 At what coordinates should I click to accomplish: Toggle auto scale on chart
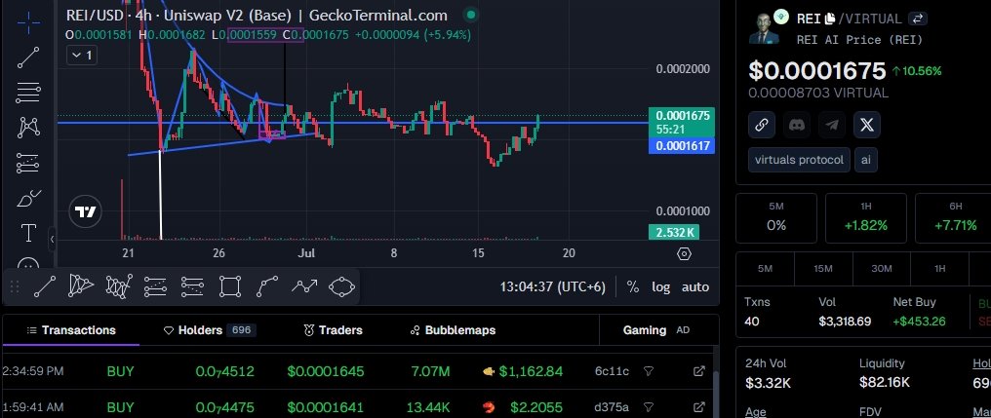pyautogui.click(x=695, y=286)
